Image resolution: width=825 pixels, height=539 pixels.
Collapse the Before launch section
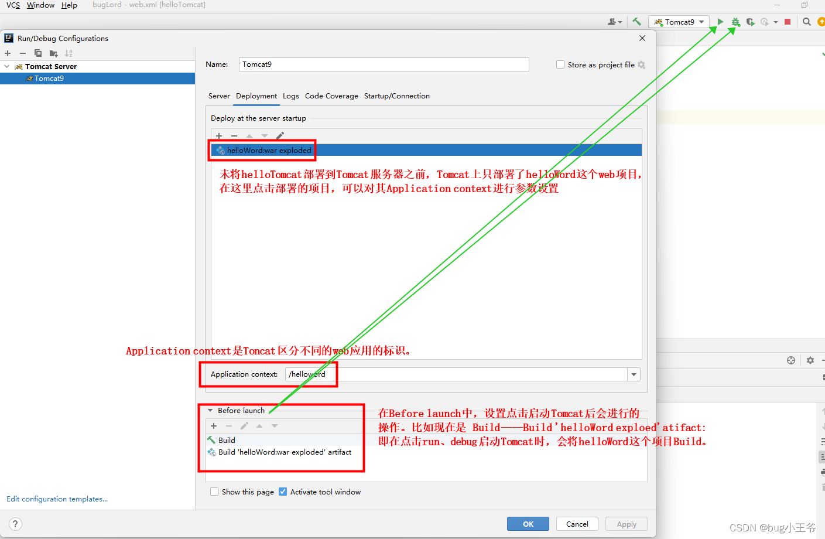(211, 410)
